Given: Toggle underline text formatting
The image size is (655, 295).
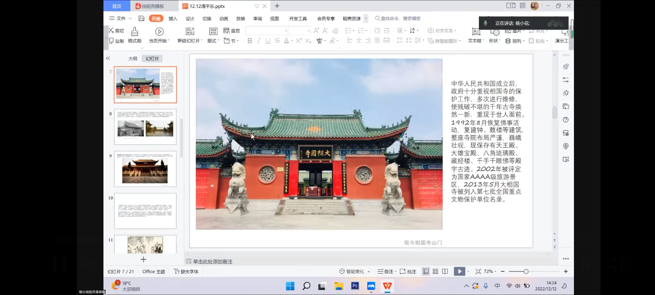Looking at the screenshot, I should [268, 41].
